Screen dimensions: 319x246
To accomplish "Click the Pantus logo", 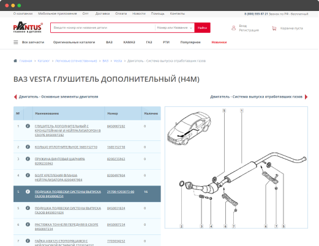I will pos(28,27).
